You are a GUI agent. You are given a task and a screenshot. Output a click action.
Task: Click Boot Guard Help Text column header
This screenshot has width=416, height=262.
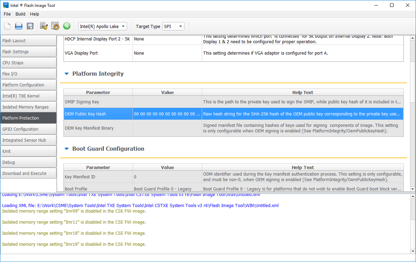[x=303, y=167]
